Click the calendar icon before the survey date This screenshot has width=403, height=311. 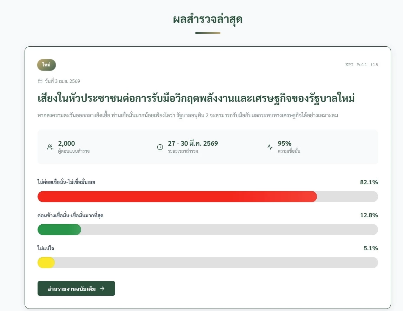[40, 81]
